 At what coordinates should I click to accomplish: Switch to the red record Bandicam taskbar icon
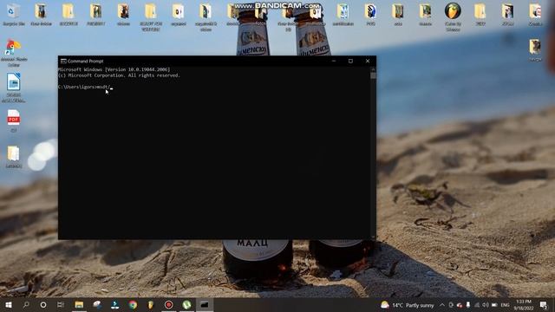pyautogui.click(x=169, y=304)
